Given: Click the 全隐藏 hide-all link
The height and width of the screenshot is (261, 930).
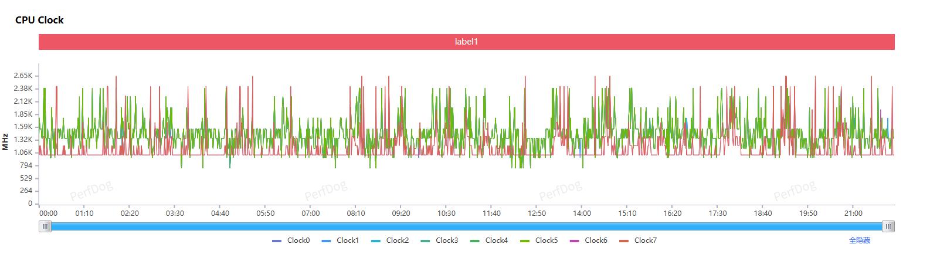Looking at the screenshot, I should (859, 240).
